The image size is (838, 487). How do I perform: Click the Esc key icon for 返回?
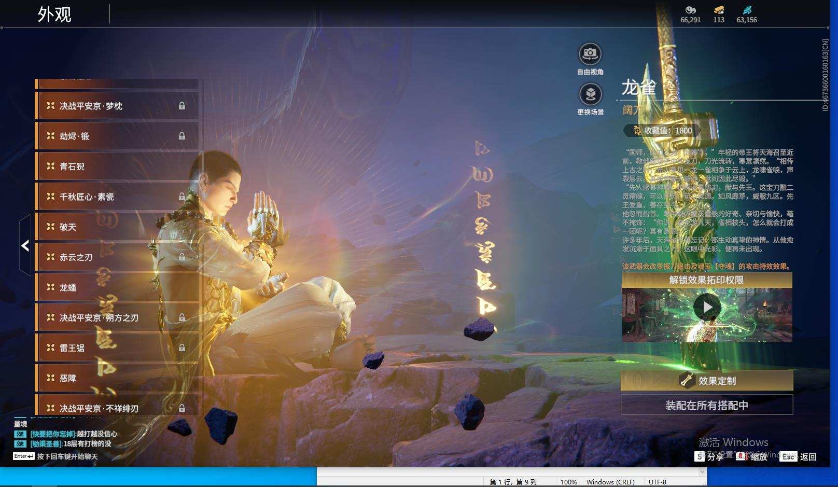788,456
